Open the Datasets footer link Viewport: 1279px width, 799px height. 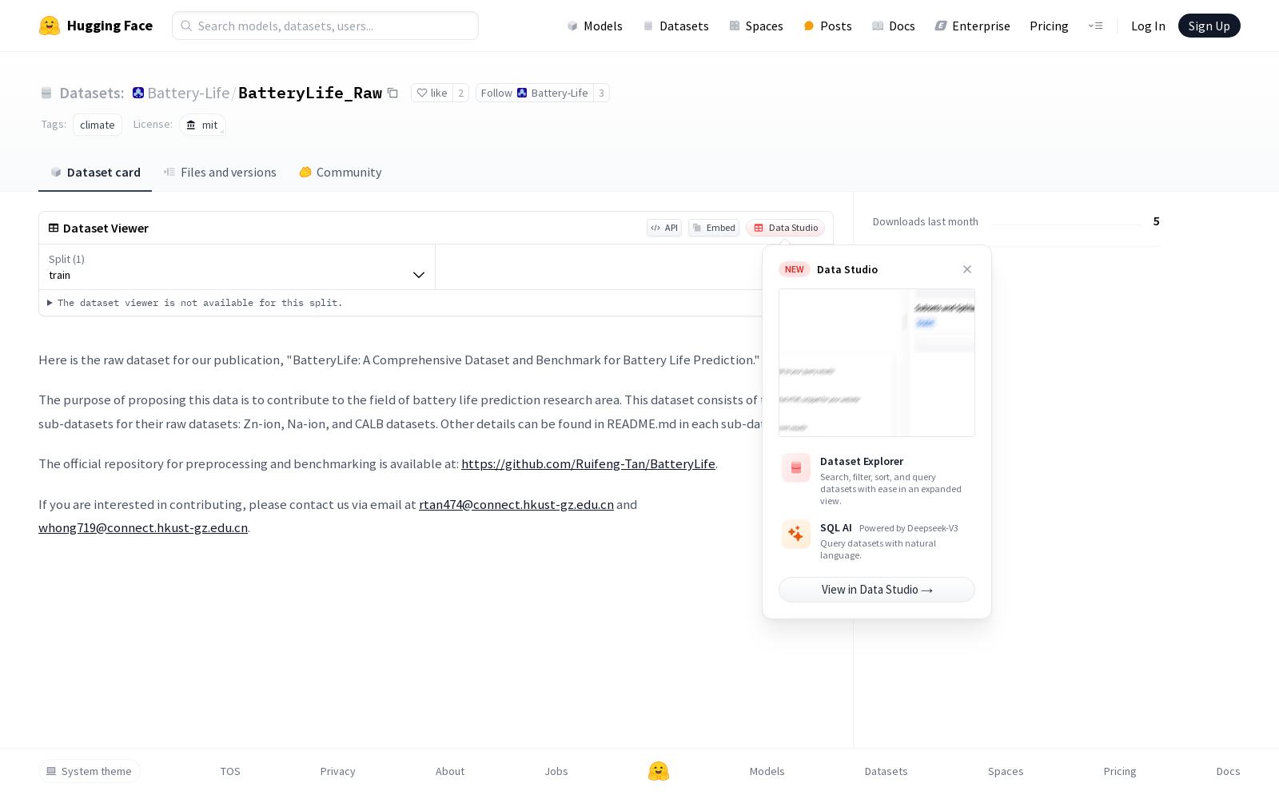(x=887, y=771)
